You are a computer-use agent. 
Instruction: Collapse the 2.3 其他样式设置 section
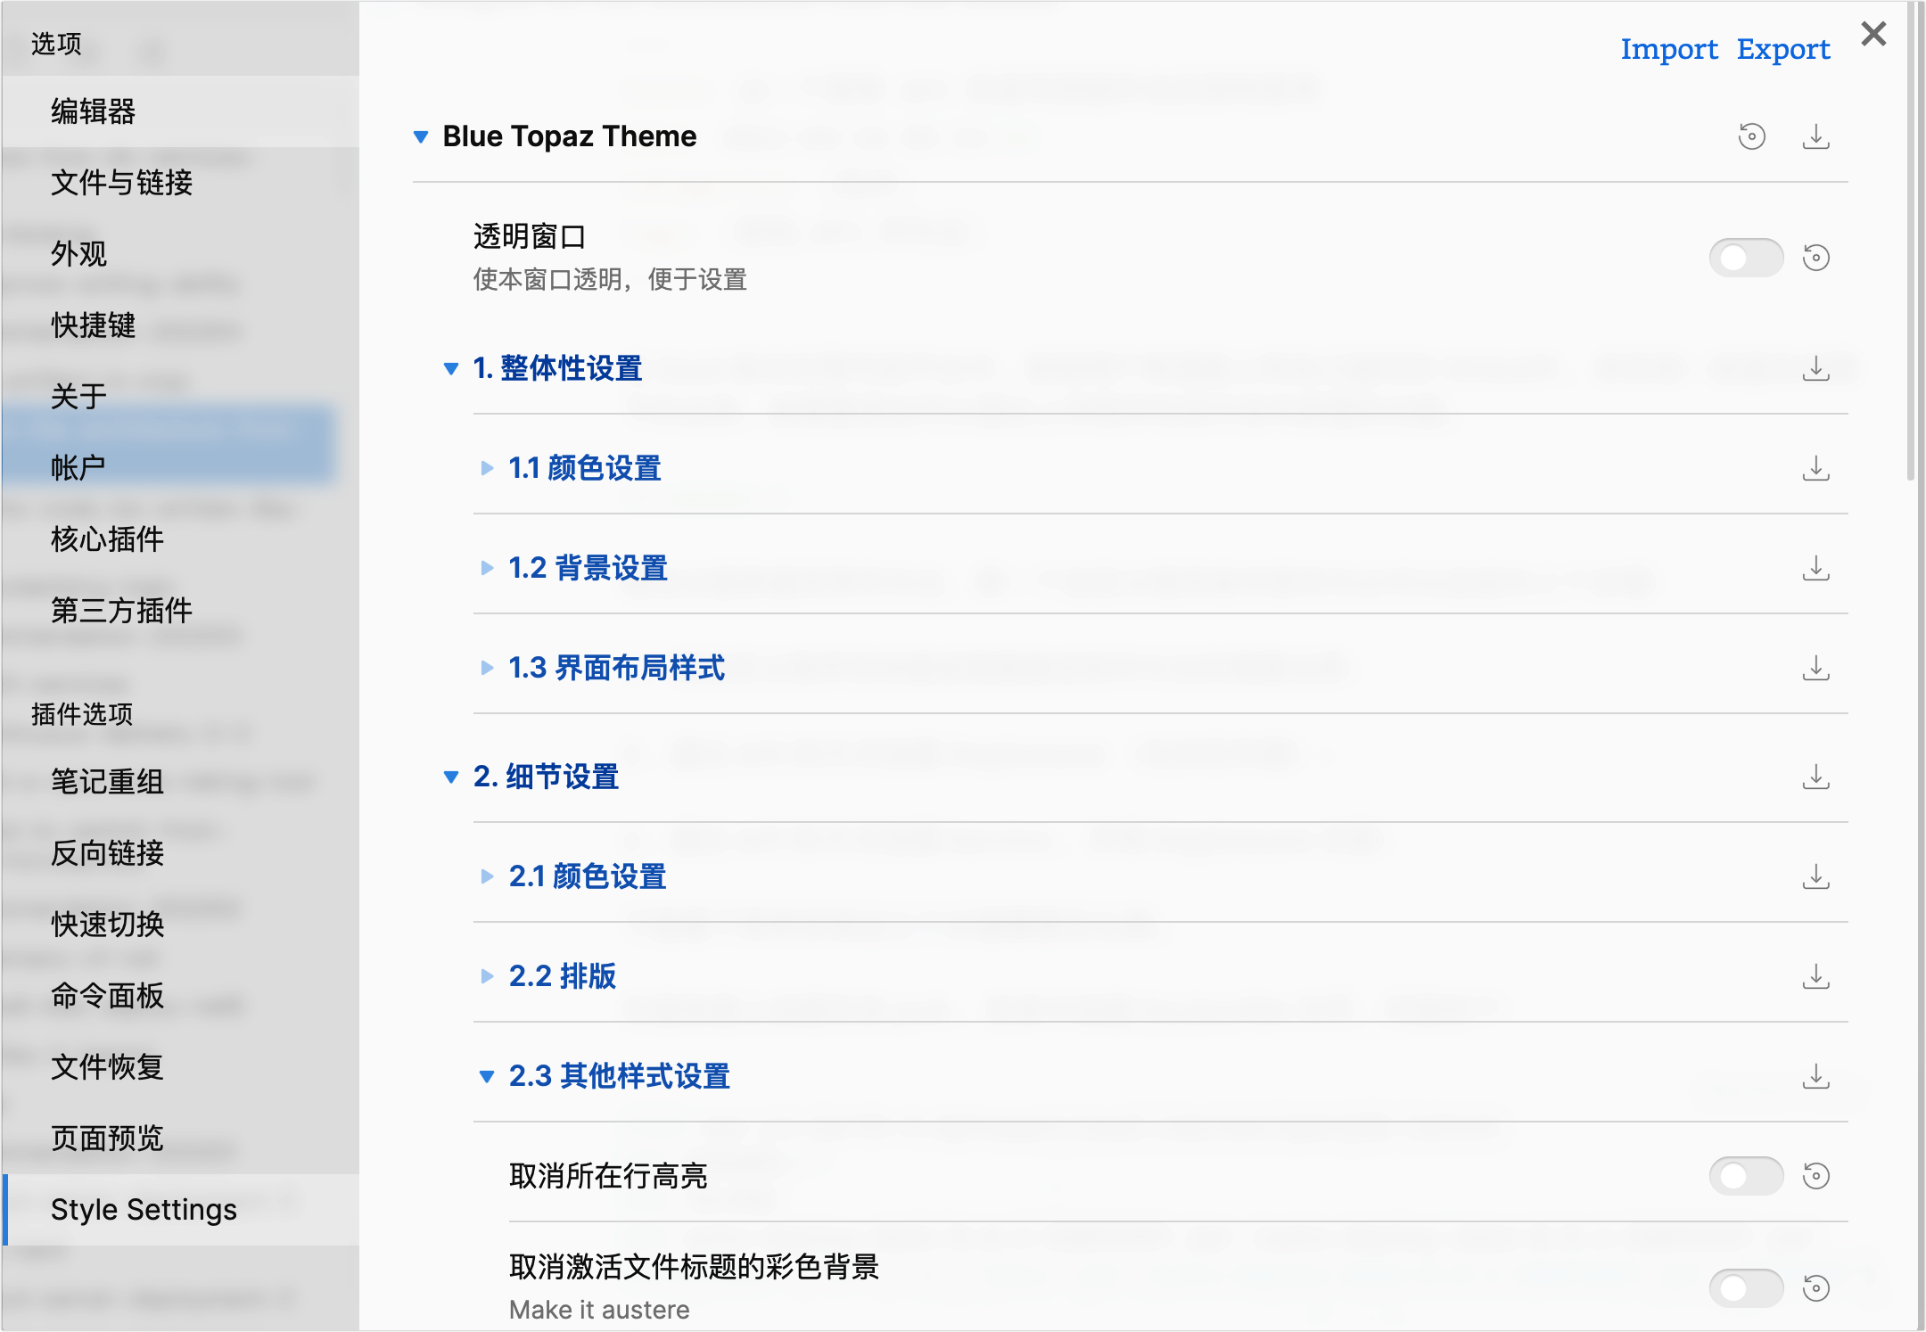point(619,1076)
